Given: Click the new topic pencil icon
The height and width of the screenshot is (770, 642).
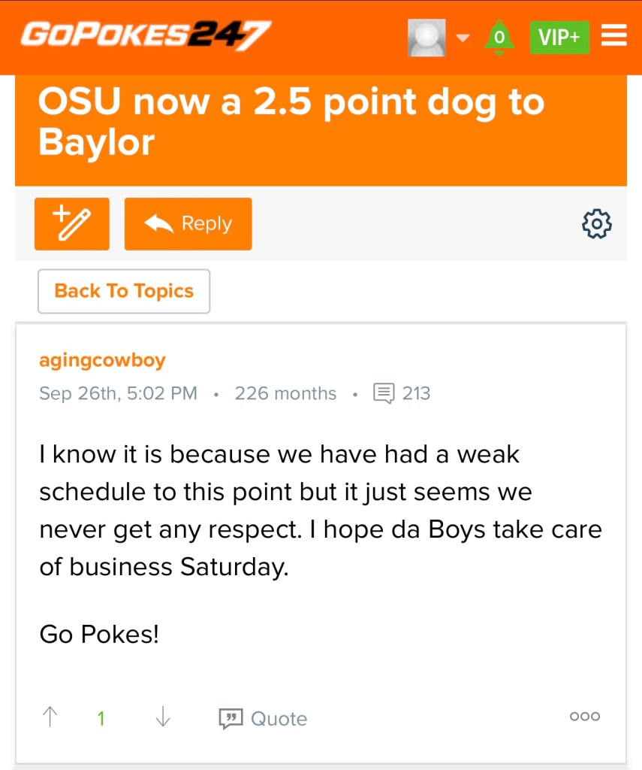Looking at the screenshot, I should [x=72, y=224].
